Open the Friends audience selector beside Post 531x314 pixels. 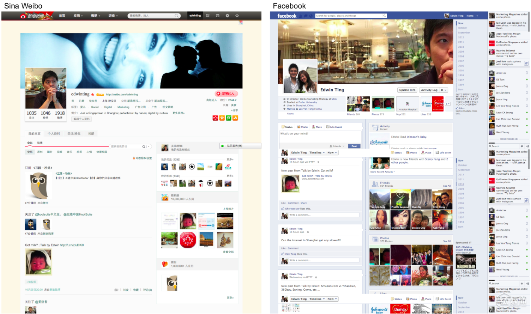(x=337, y=146)
